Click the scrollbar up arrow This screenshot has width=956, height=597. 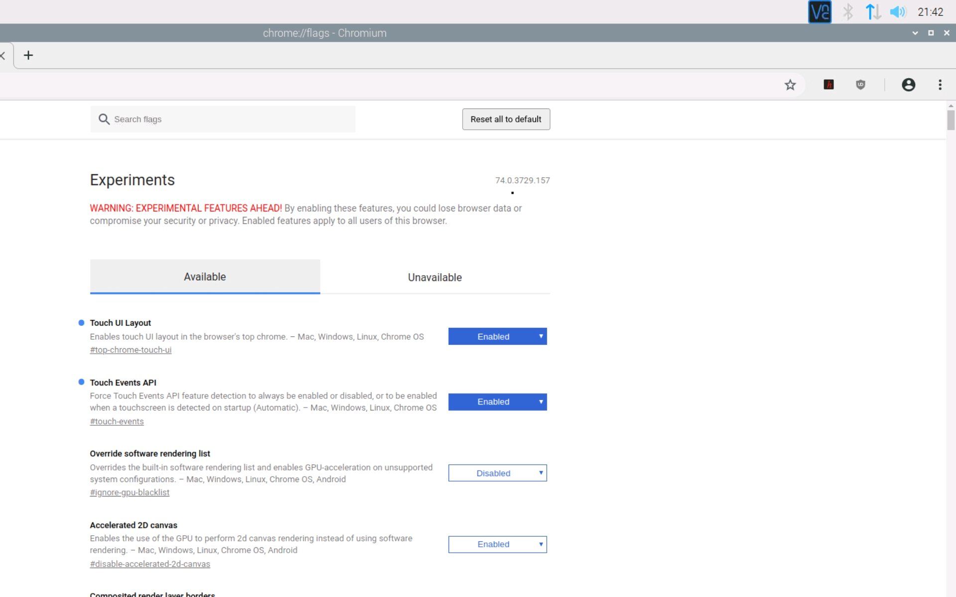(951, 105)
